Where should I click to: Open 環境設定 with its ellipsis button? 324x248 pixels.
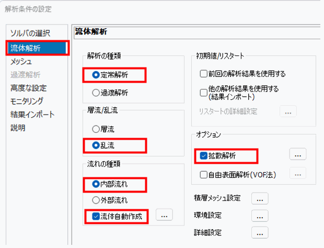point(260,215)
